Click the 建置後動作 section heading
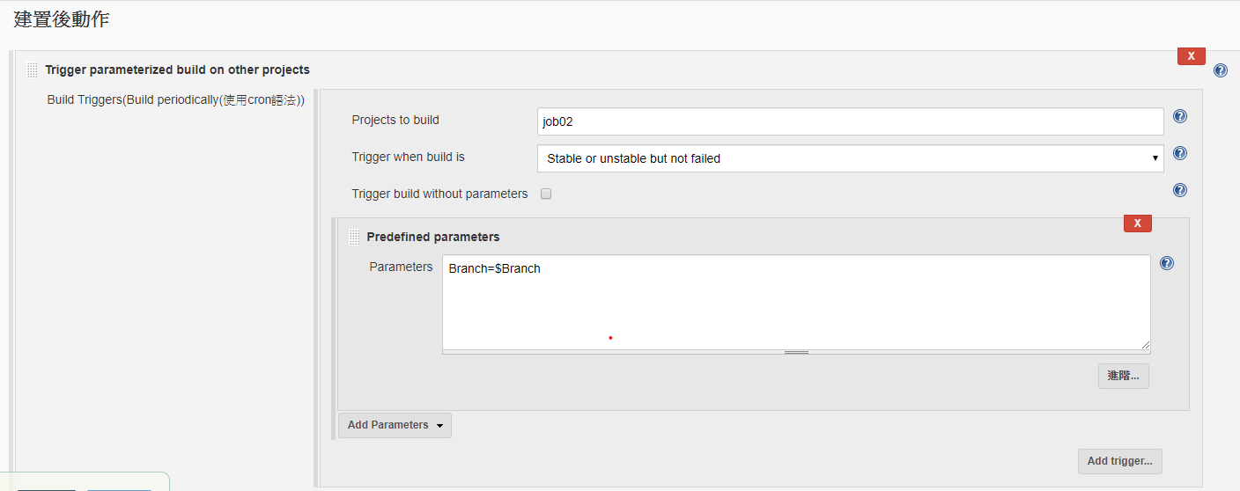Viewport: 1240px width, 491px height. tap(62, 19)
